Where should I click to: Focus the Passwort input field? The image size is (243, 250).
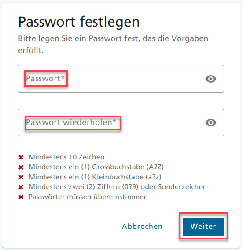[121, 79]
